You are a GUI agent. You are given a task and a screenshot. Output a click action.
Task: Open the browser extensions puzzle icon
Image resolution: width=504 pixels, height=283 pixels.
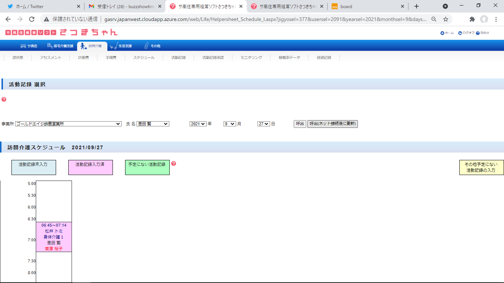(x=472, y=19)
